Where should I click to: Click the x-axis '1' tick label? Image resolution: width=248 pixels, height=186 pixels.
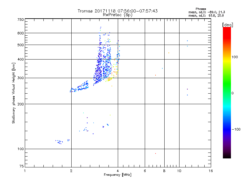[25, 171]
